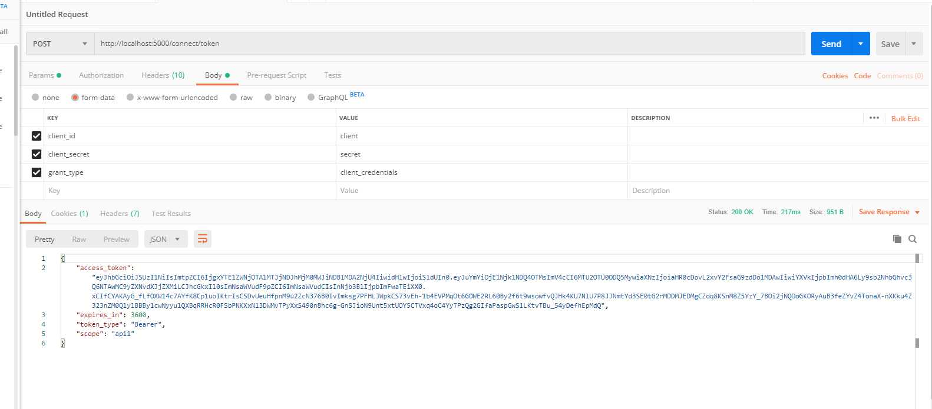Switch to the Test Results tab

coord(171,213)
